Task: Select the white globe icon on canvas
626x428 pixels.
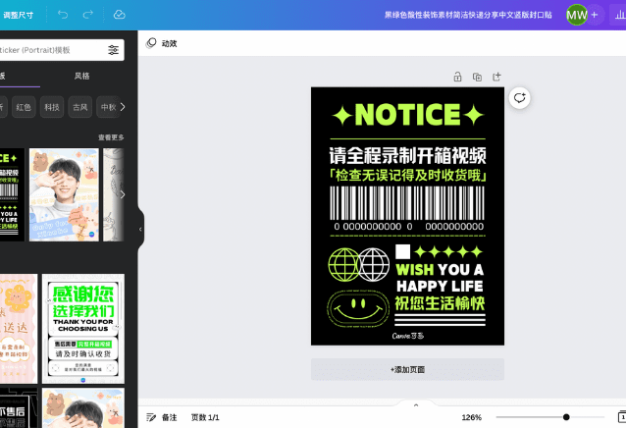Action: pyautogui.click(x=374, y=265)
